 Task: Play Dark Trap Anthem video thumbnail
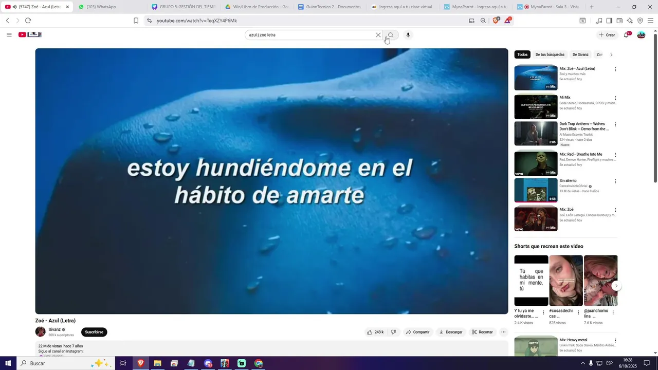536,134
